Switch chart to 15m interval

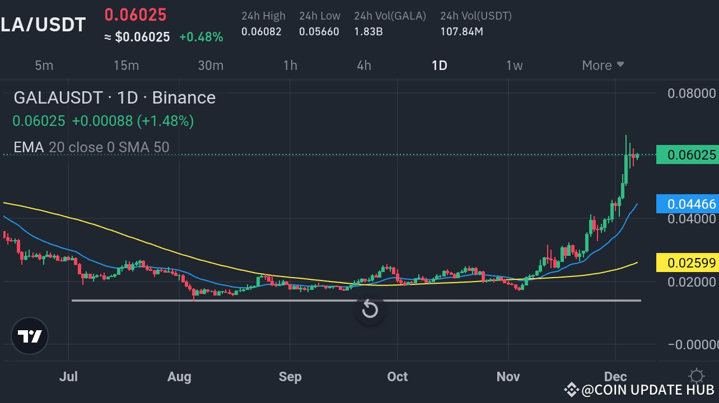[x=126, y=65]
